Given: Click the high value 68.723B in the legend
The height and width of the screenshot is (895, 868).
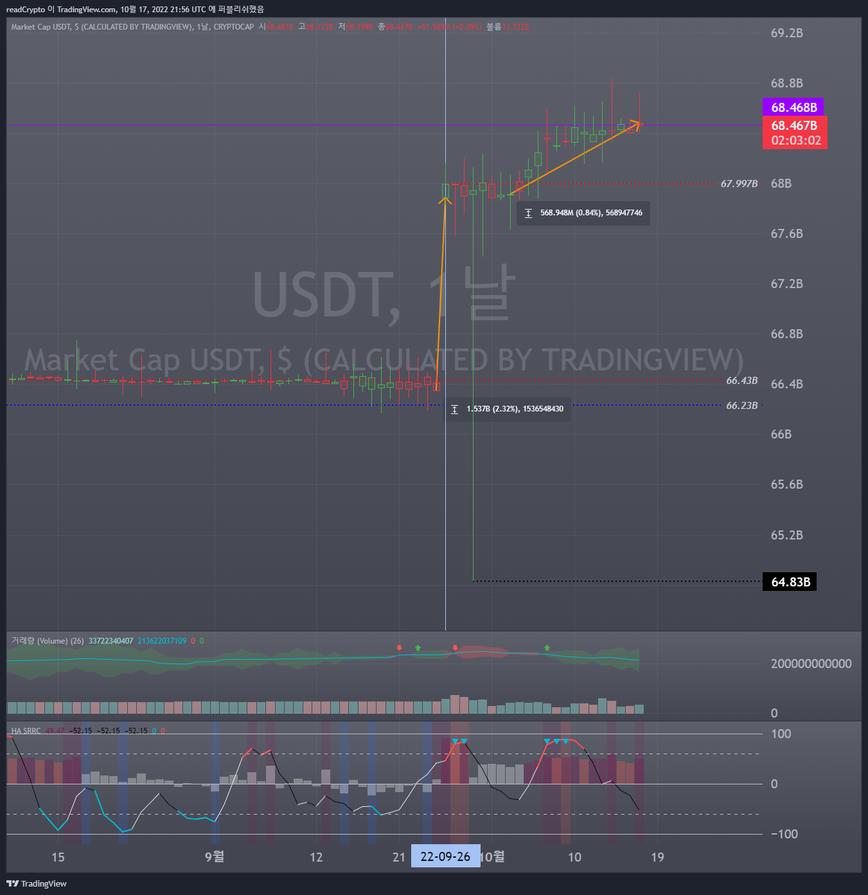Looking at the screenshot, I should click(x=319, y=27).
